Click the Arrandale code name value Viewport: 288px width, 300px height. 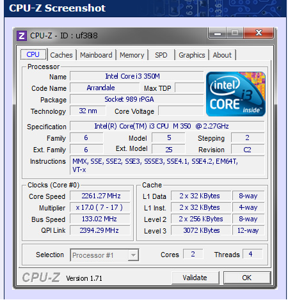tap(105, 88)
